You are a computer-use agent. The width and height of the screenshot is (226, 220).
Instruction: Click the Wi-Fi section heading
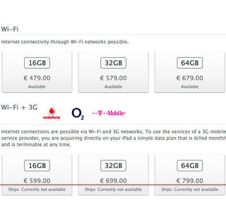click(10, 29)
